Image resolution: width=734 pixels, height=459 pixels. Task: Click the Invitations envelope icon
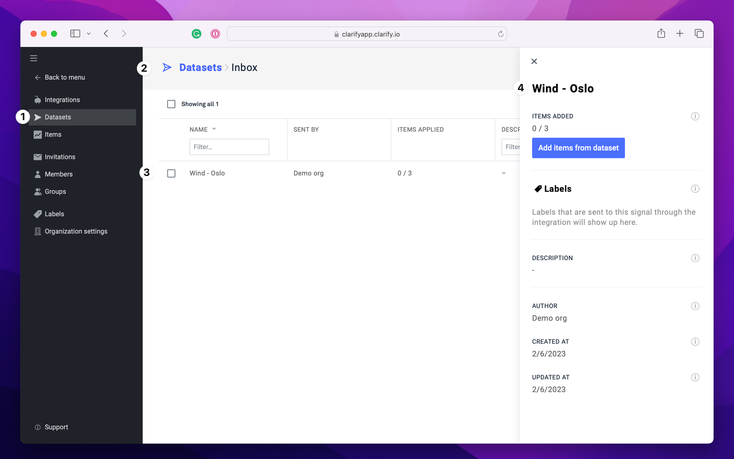38,157
